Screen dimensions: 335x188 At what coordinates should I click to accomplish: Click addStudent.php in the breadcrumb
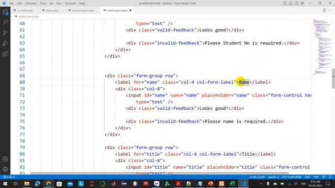pos(29,17)
